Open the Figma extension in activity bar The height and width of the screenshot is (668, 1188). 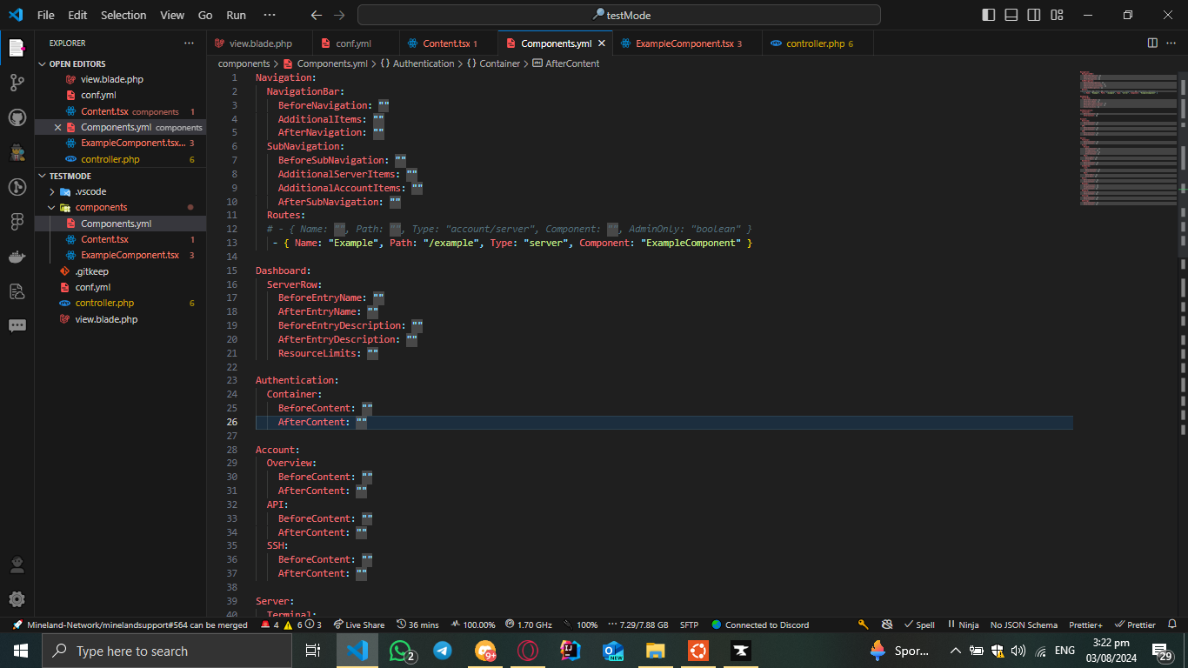[17, 222]
